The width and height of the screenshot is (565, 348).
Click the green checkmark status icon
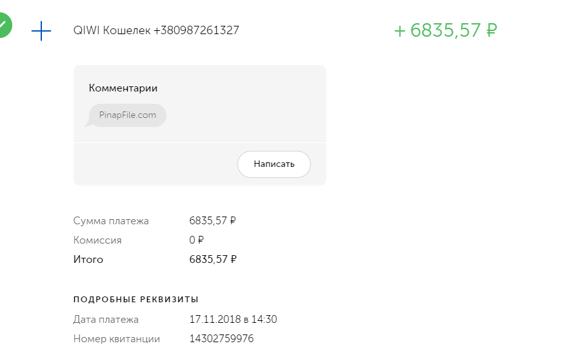pos(4,26)
